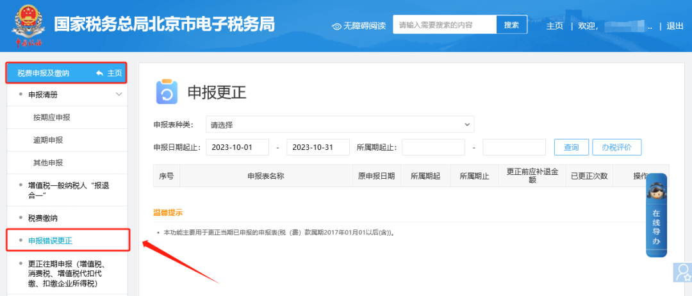
Task: Open 其他申报 submenu item
Action: [x=48, y=163]
